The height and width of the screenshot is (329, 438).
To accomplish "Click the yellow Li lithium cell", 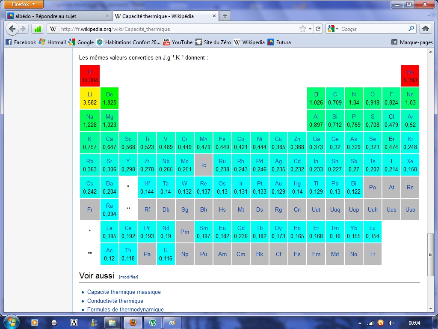I will (x=90, y=98).
